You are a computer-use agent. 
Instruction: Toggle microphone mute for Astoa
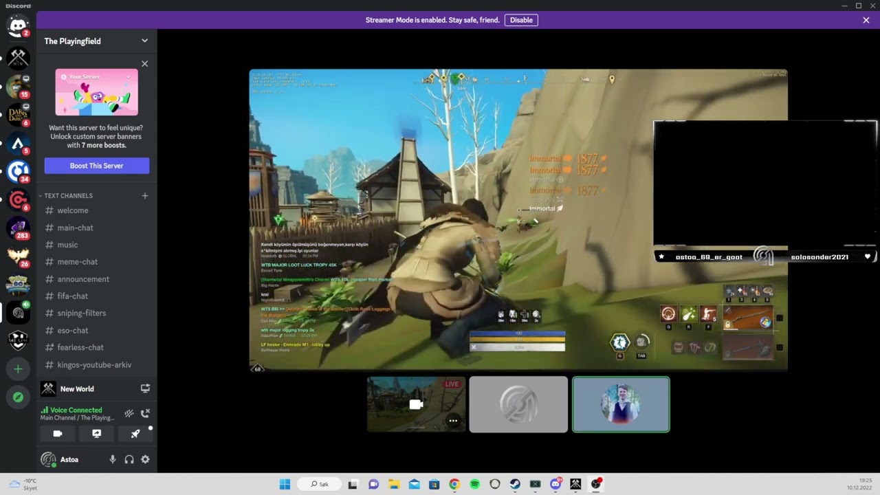[112, 459]
